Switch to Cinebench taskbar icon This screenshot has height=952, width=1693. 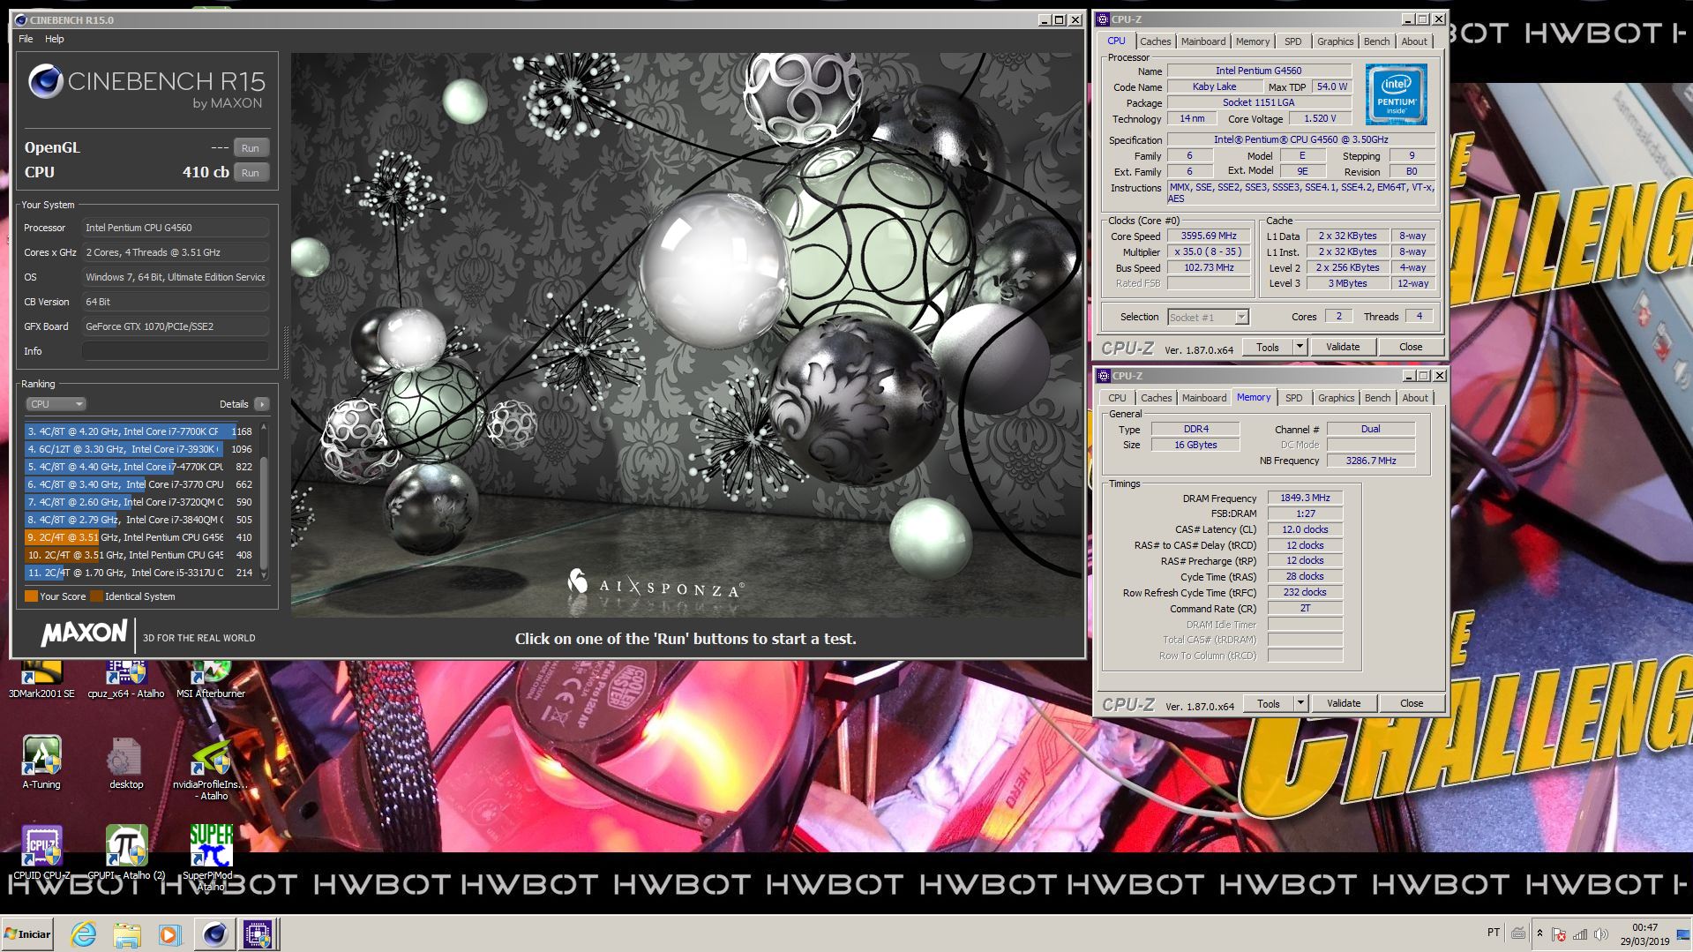pyautogui.click(x=214, y=934)
